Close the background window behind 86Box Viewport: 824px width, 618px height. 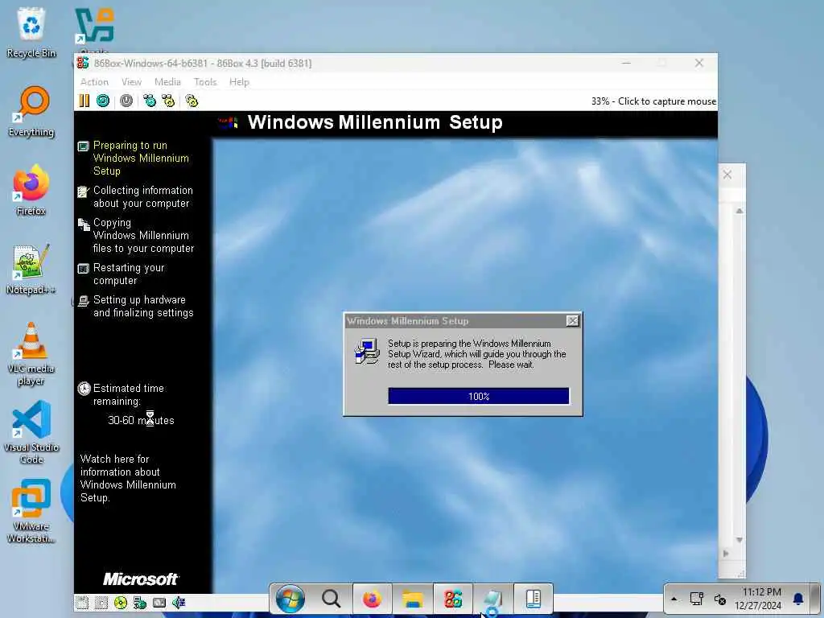click(727, 175)
